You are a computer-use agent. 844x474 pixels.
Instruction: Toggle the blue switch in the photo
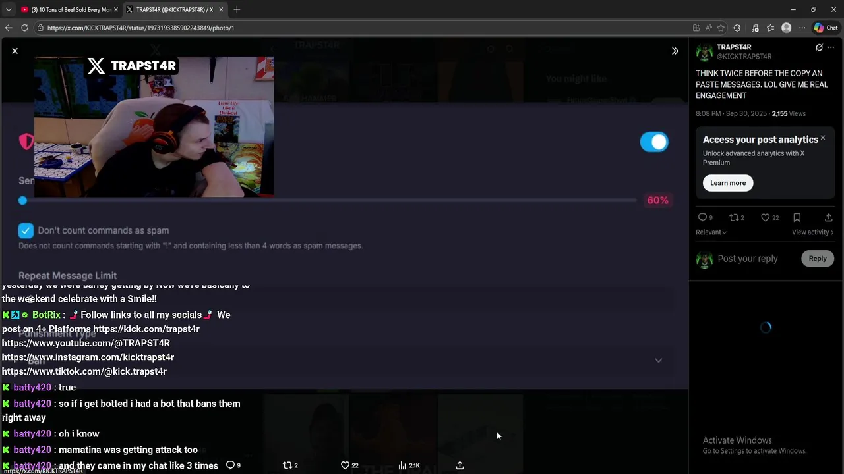pos(654,142)
